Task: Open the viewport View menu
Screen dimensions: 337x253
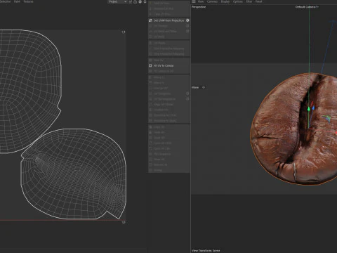Action: [201, 1]
